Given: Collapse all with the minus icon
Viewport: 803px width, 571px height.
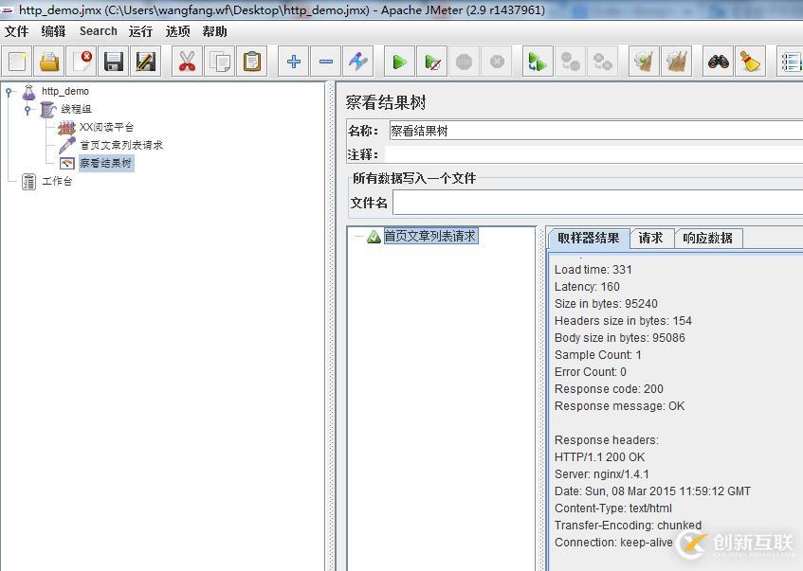Looking at the screenshot, I should pyautogui.click(x=326, y=62).
